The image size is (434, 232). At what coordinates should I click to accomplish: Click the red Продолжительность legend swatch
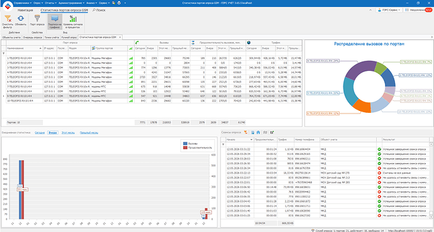click(185, 148)
